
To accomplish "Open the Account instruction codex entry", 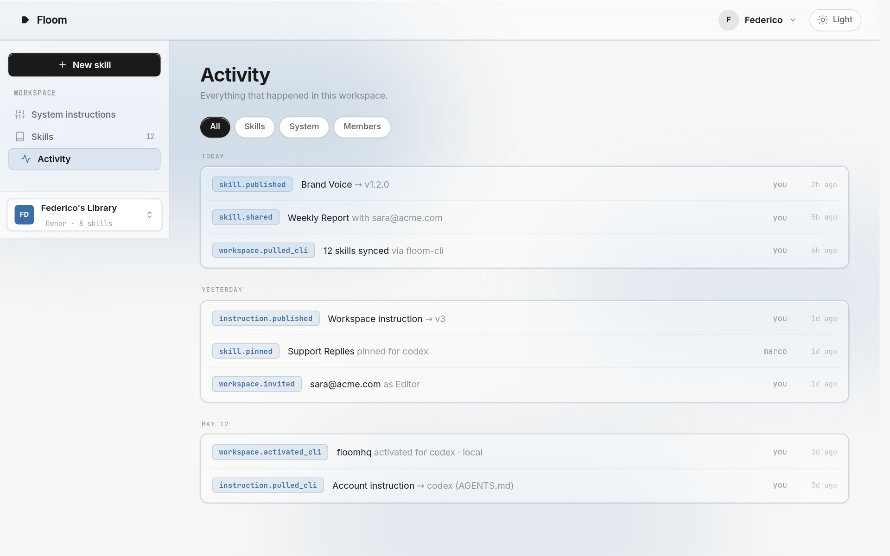I will (524, 486).
